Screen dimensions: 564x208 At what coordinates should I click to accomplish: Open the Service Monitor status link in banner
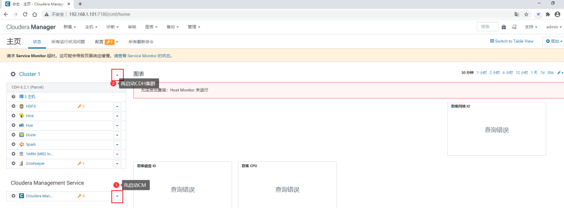[x=143, y=56]
